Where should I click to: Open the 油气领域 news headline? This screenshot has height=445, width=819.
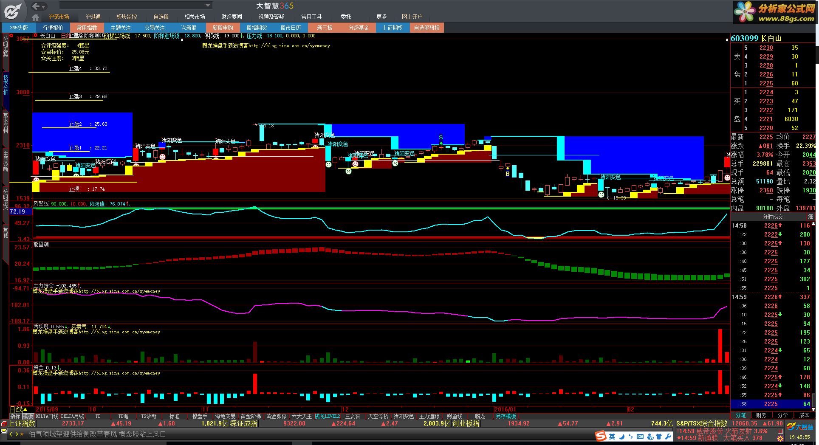pos(97,434)
